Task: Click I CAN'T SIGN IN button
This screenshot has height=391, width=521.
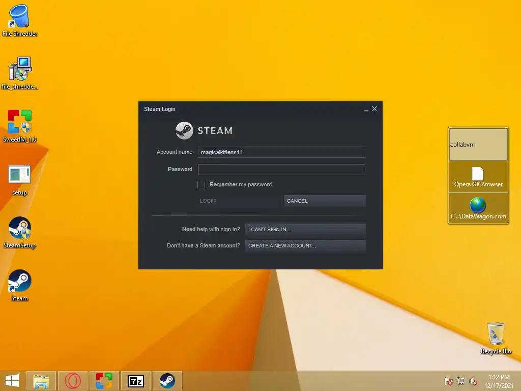Action: 305,230
